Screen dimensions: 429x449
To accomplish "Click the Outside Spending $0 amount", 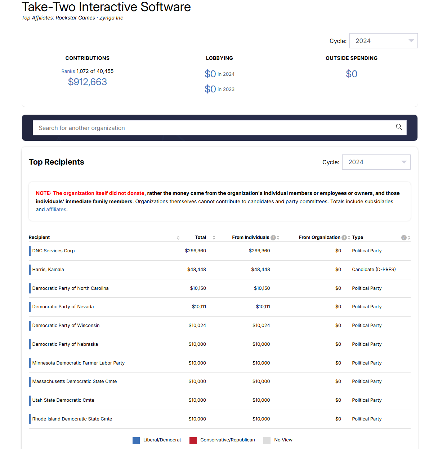I will [x=352, y=74].
